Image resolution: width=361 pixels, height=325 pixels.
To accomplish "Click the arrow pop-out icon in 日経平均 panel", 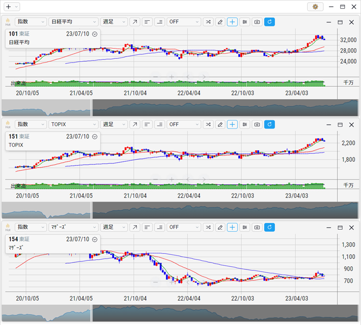I will pyautogui.click(x=135, y=22).
